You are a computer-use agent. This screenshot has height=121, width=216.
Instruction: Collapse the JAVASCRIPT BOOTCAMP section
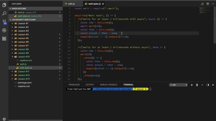35,19
